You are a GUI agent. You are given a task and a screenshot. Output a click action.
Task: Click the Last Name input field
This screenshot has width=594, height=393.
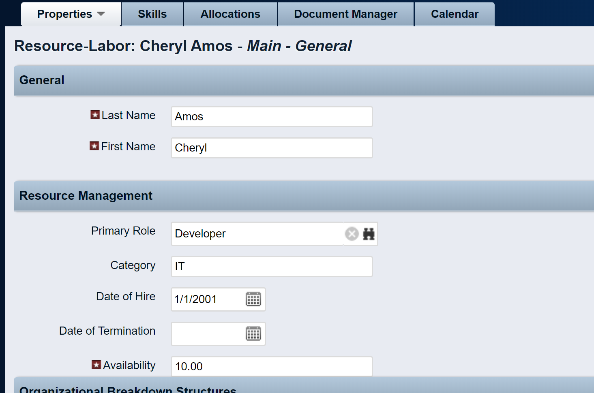point(272,117)
